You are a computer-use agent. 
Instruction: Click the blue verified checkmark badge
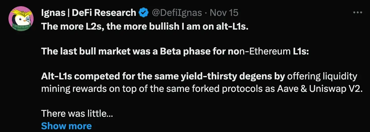pyautogui.click(x=144, y=13)
